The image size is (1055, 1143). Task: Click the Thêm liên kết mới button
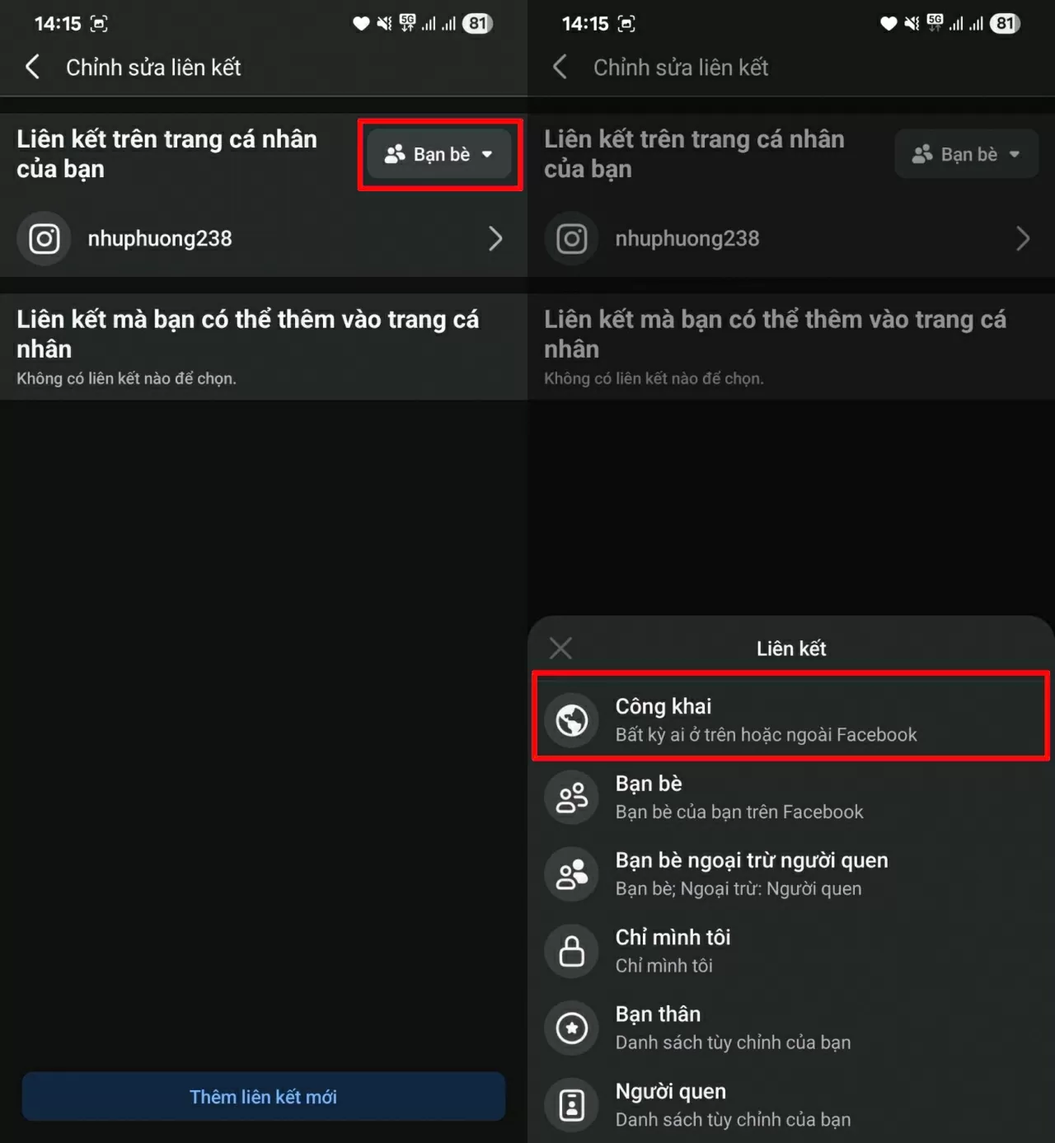coord(264,1096)
